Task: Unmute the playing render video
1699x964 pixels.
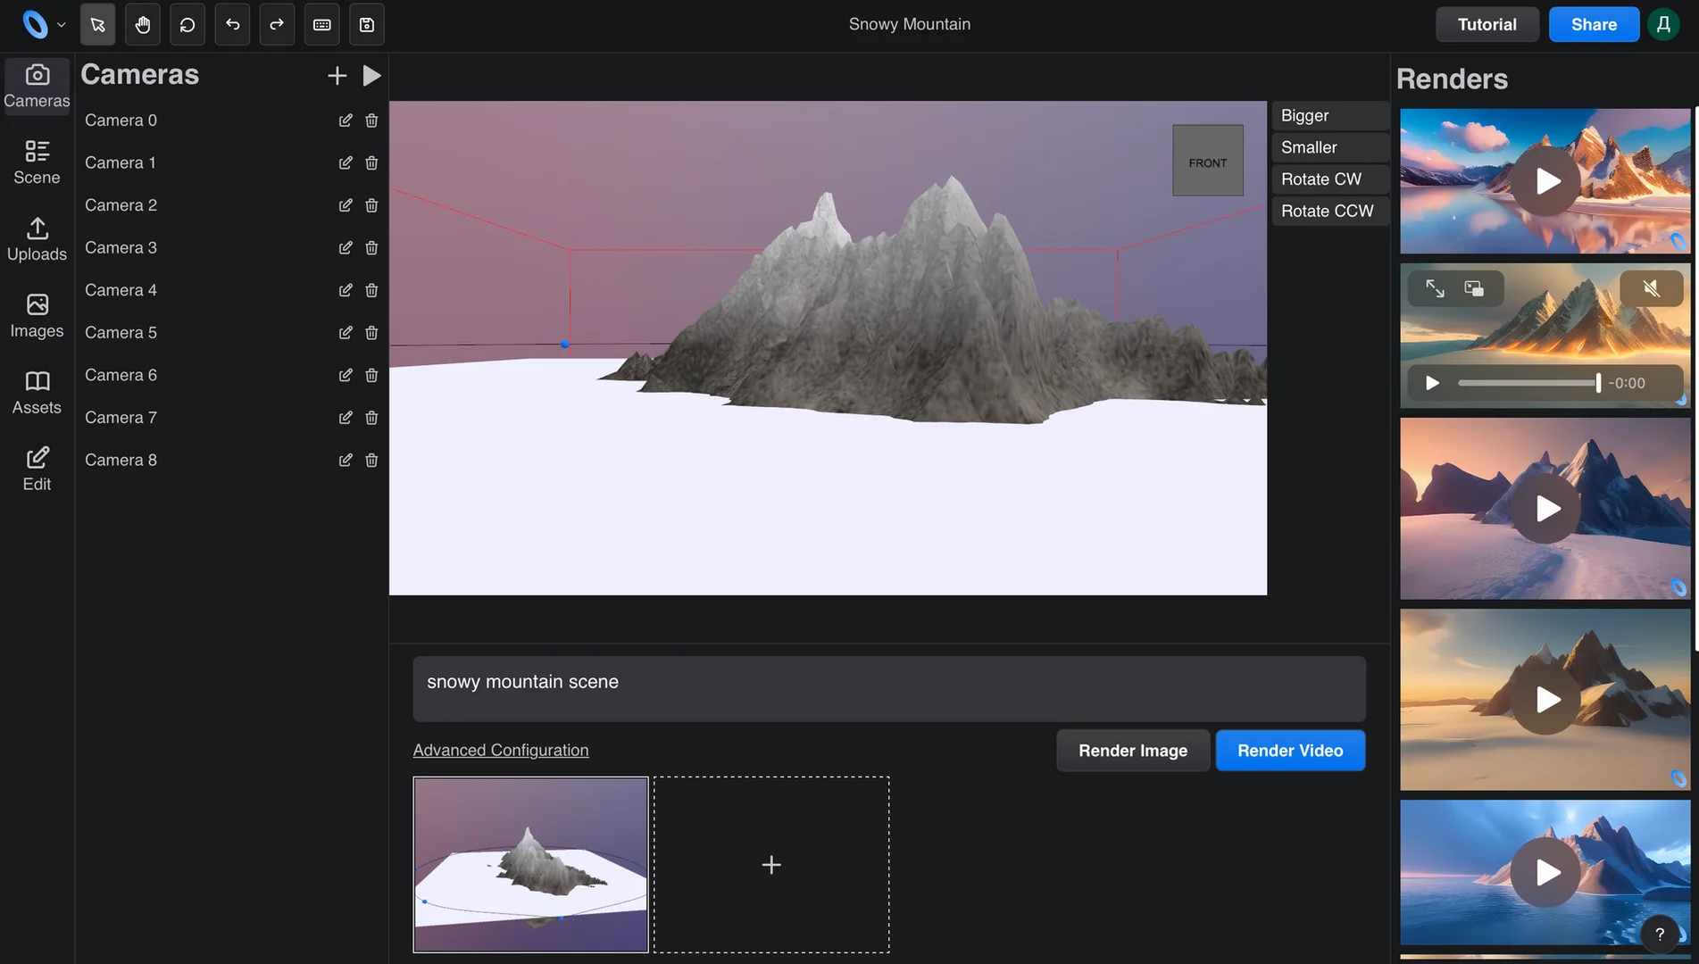Action: pyautogui.click(x=1651, y=288)
